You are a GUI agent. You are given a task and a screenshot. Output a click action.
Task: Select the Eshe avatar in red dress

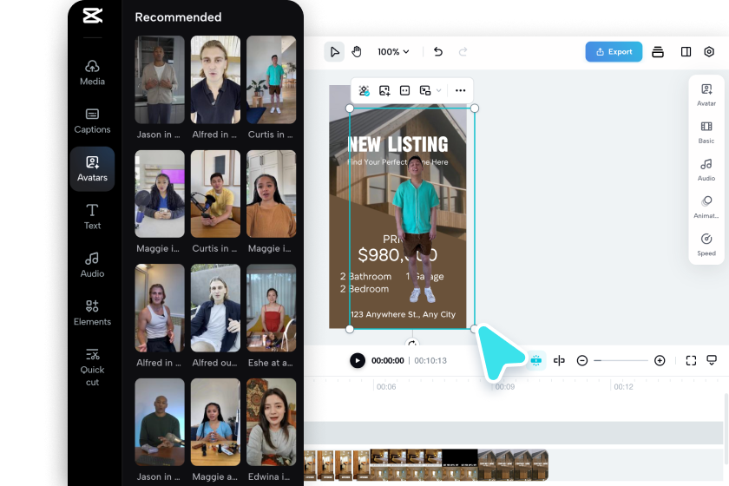pyautogui.click(x=271, y=308)
